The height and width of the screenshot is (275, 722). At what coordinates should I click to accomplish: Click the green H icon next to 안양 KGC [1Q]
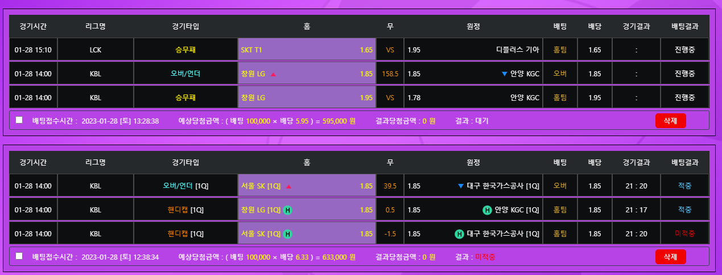pos(487,210)
